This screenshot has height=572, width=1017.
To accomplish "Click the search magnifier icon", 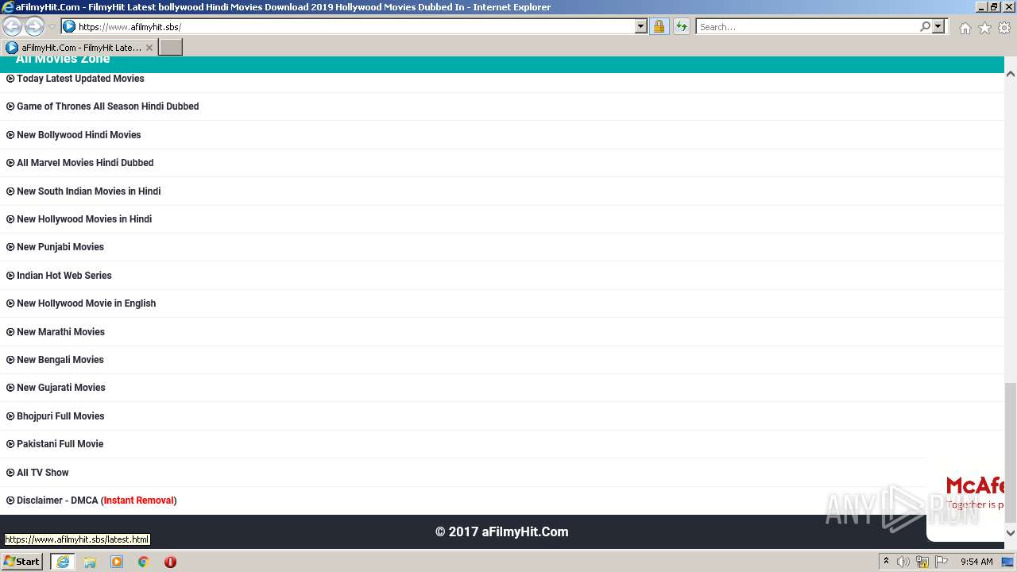I will [925, 26].
